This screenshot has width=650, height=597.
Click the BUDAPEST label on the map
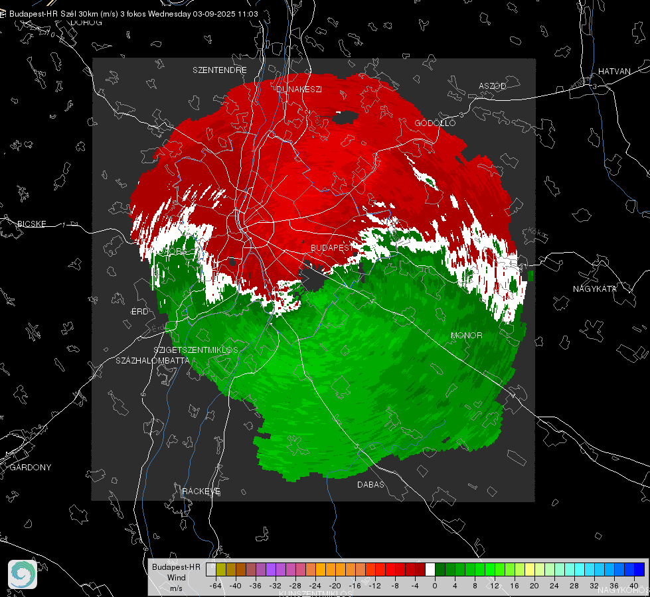[331, 247]
